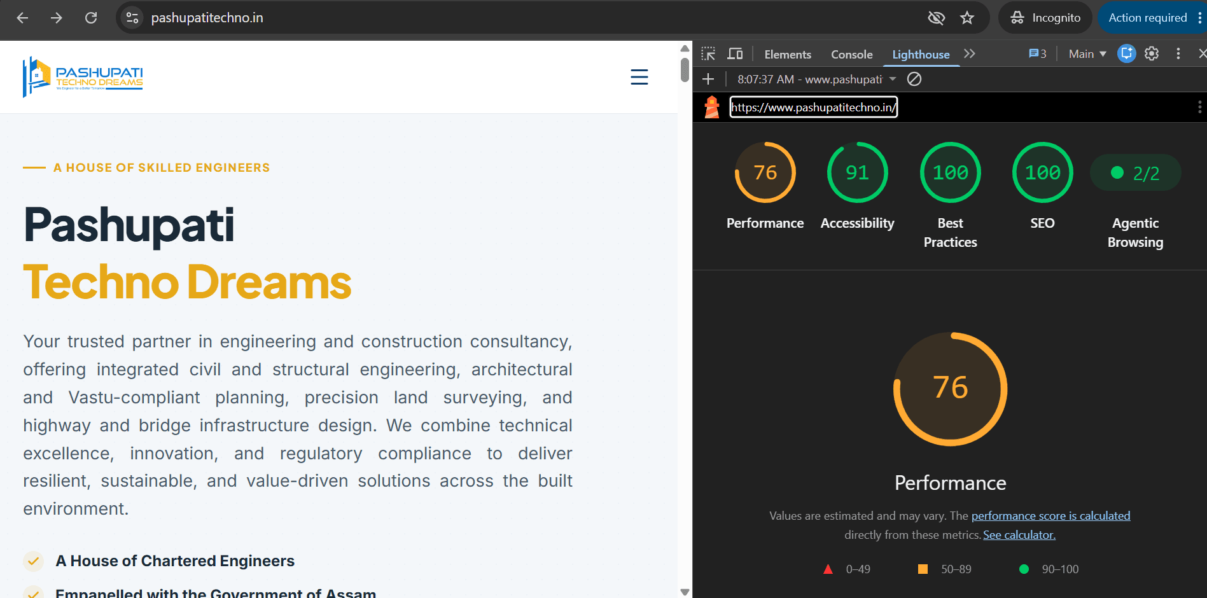Open the Incognito window indicator
The width and height of the screenshot is (1207, 598).
[x=1045, y=18]
